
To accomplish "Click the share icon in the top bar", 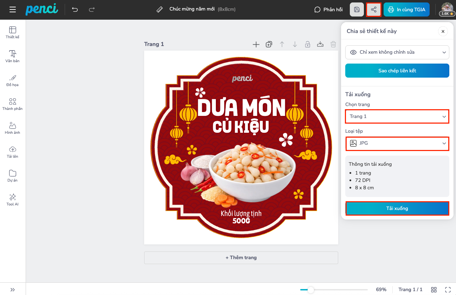I will tap(374, 9).
